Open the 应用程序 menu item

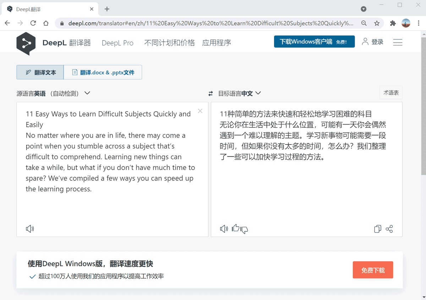(217, 42)
